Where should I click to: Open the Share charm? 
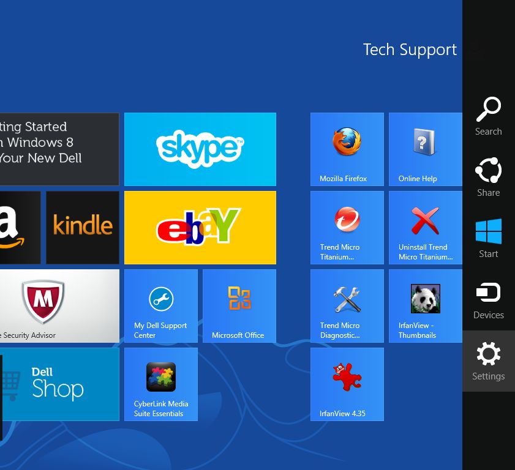(489, 177)
